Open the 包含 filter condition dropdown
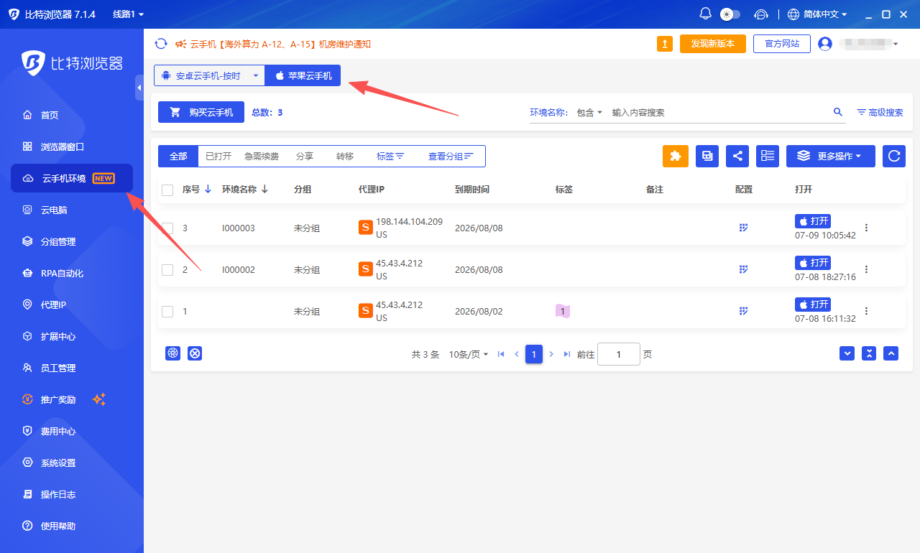The height and width of the screenshot is (553, 920). point(589,113)
